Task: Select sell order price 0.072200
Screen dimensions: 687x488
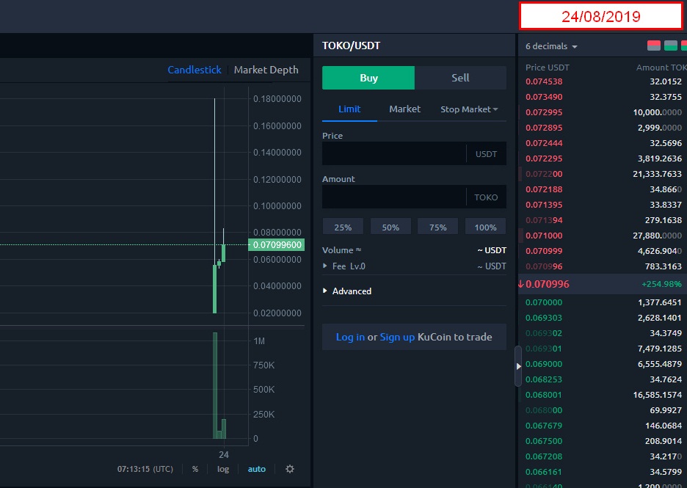Action: click(544, 174)
